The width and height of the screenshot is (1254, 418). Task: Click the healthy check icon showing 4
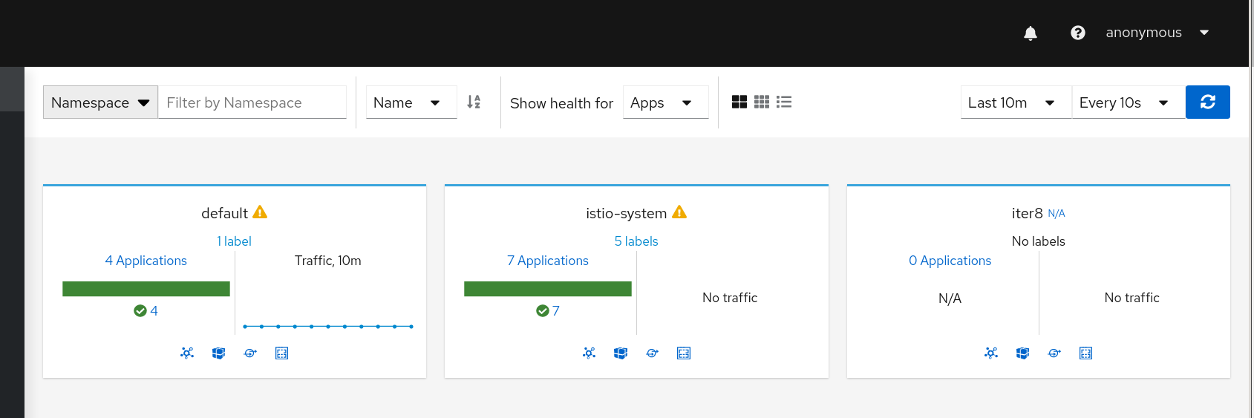140,311
